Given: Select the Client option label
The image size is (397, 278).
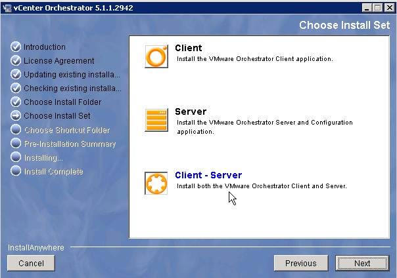Looking at the screenshot, I should [189, 48].
